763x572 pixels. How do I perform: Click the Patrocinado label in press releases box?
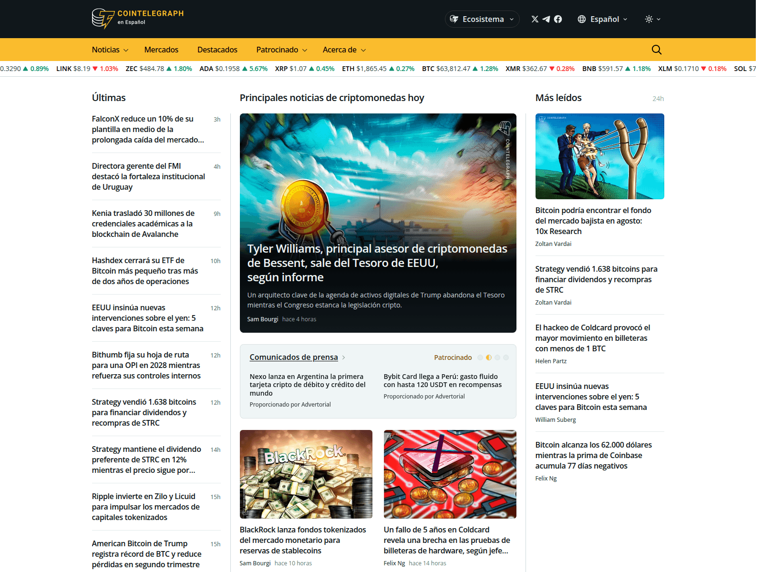click(x=453, y=357)
